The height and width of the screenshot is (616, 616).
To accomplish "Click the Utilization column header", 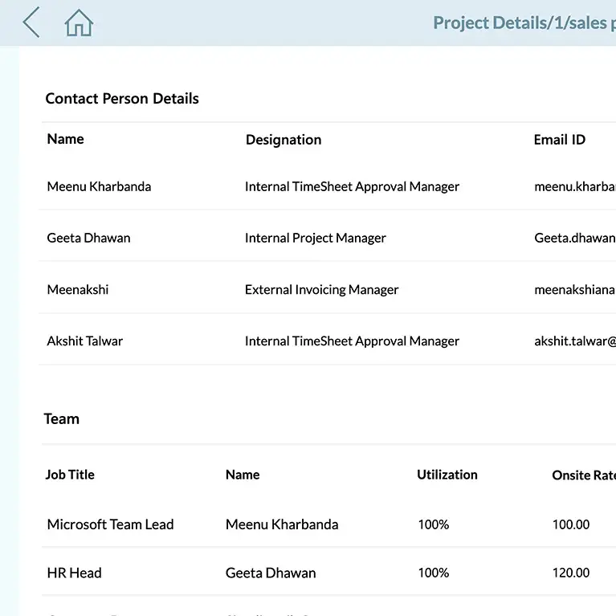I will (447, 475).
